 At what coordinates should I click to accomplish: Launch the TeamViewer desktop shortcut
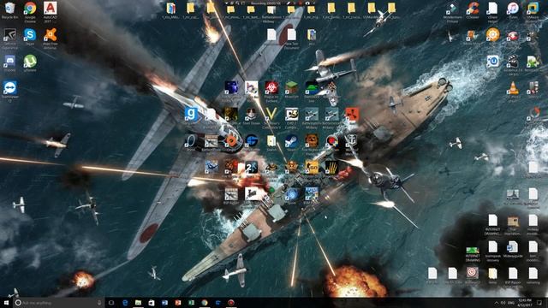coord(9,92)
